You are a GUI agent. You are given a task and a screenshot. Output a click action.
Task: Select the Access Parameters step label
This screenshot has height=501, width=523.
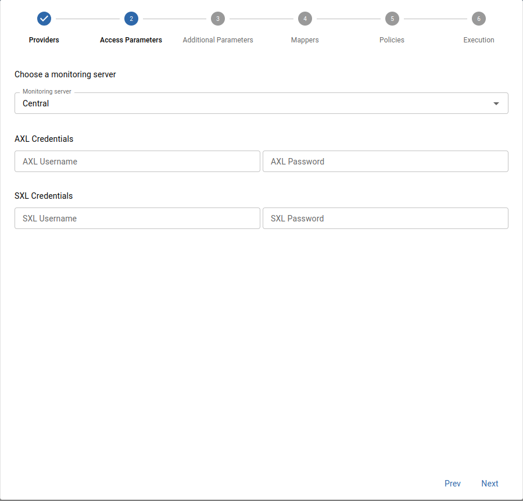[x=131, y=40]
